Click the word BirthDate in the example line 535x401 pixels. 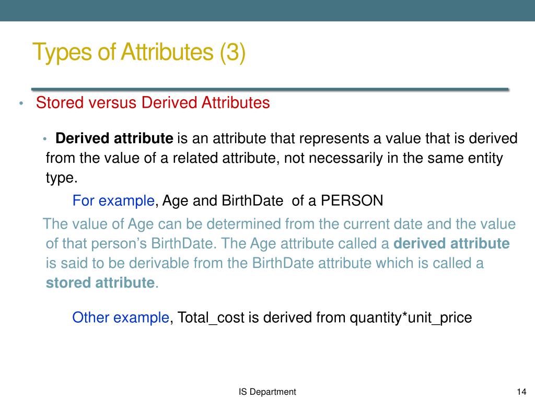252,200
